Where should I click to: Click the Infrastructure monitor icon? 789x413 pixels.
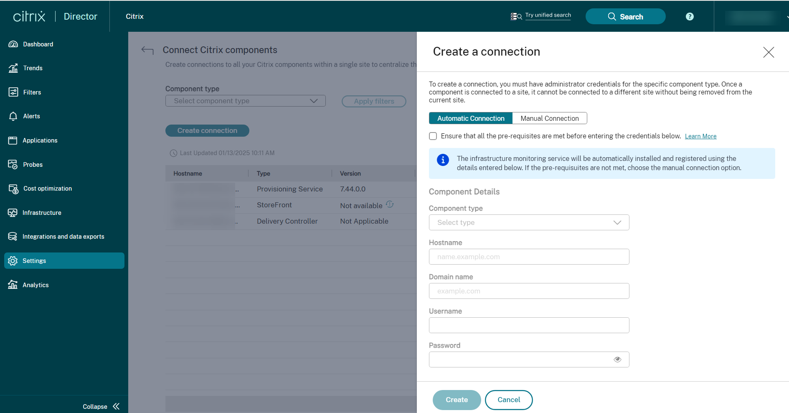pyautogui.click(x=13, y=213)
